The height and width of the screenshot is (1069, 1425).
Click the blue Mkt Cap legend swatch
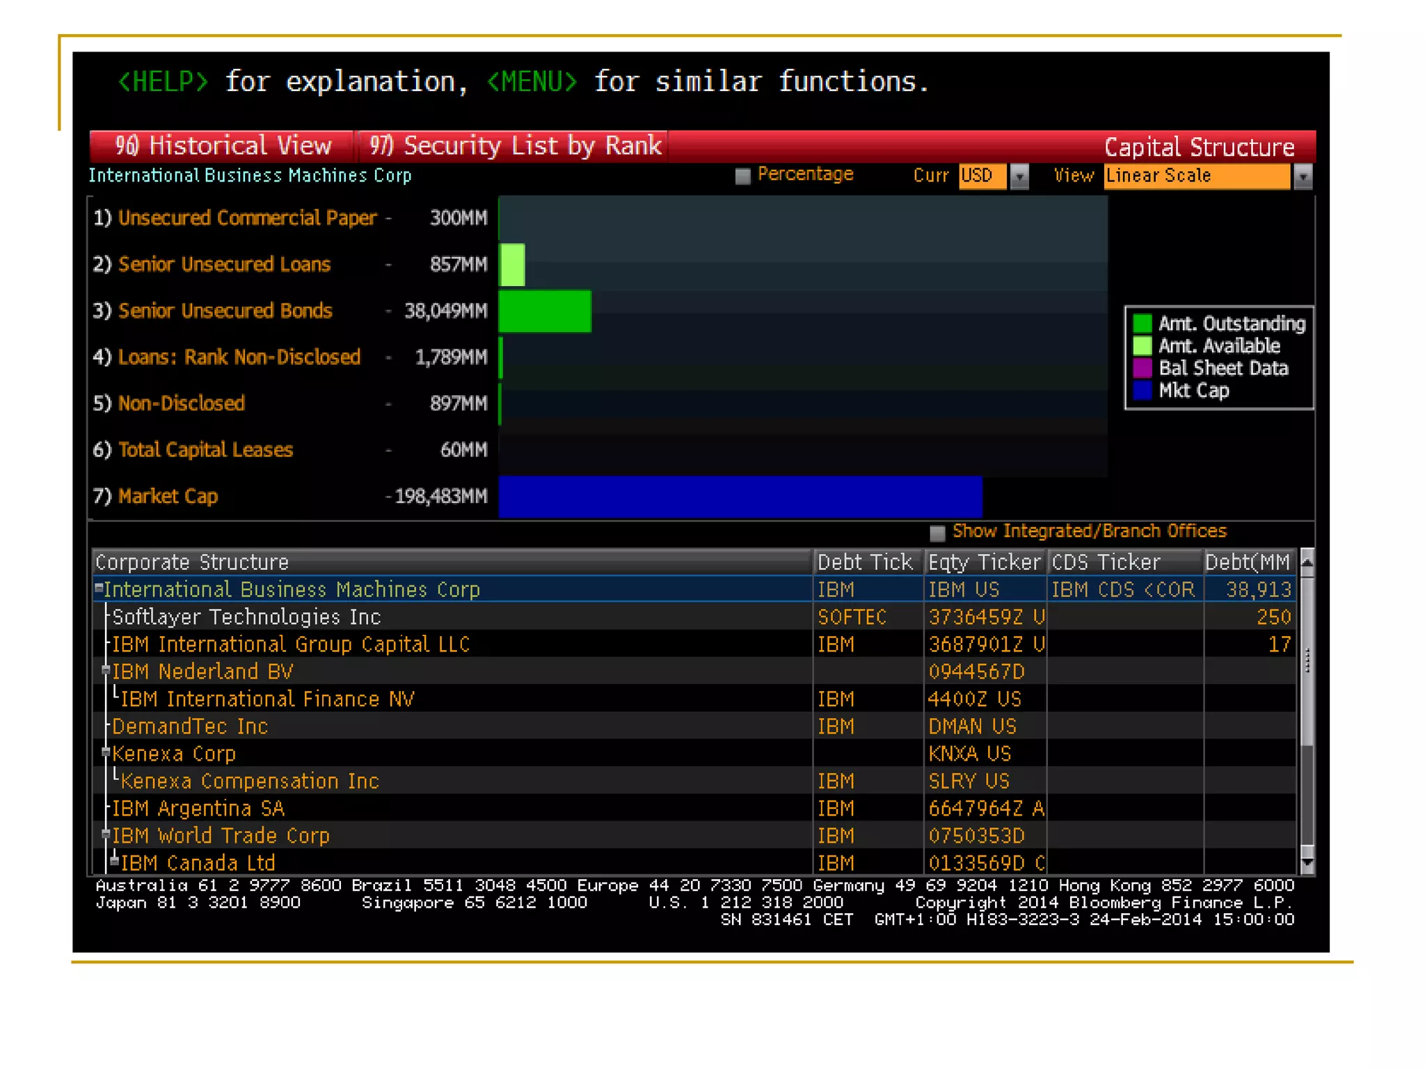click(x=1142, y=390)
